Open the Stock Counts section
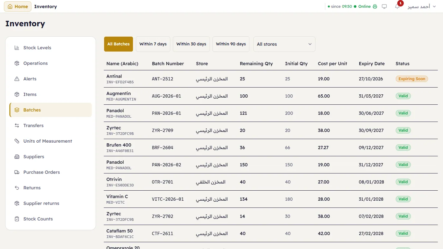 click(51, 219)
